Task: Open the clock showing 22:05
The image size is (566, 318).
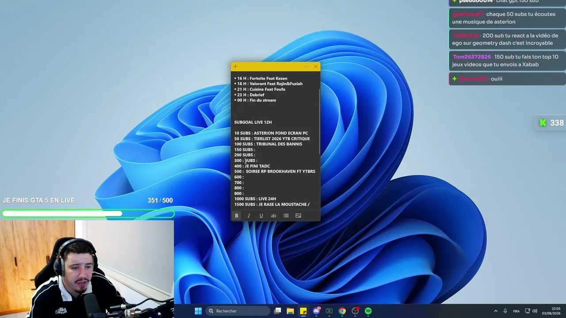Action: [551, 311]
